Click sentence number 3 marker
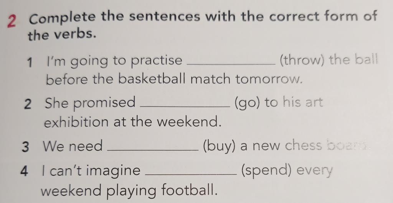This screenshot has width=393, height=203. (25, 147)
